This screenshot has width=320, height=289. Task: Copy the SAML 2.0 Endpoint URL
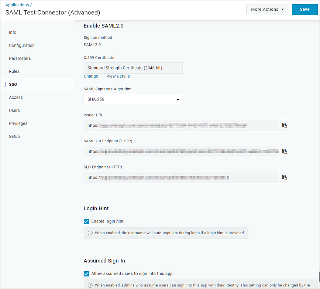284,151
